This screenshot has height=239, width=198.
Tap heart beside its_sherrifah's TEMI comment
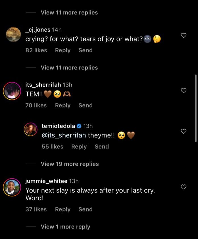point(184,90)
